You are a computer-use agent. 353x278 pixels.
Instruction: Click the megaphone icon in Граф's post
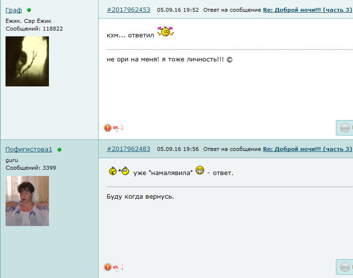[118, 128]
